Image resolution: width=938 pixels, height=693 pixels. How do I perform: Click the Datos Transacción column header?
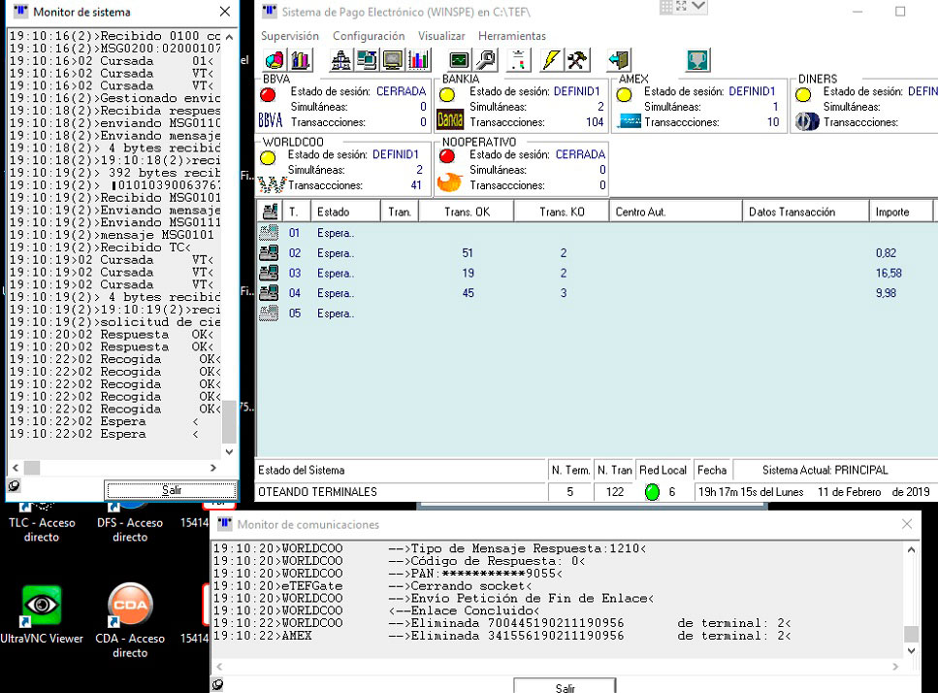coord(806,212)
